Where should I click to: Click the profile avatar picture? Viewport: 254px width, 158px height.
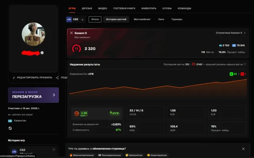pyautogui.click(x=33, y=34)
